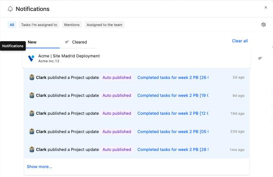Screen dimensions: 273x177
Task: Click Clark's avatar on the 2d ago notification
Action: click(32, 77)
